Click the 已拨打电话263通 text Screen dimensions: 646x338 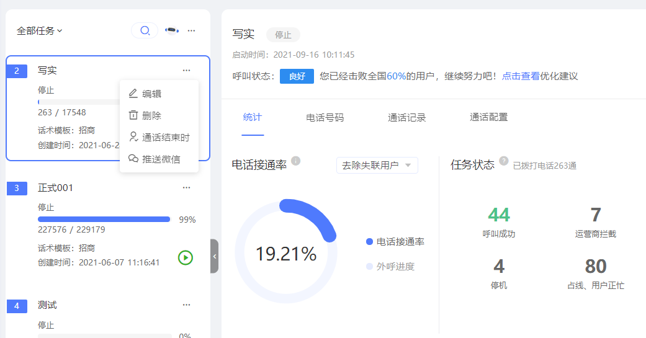pos(545,166)
